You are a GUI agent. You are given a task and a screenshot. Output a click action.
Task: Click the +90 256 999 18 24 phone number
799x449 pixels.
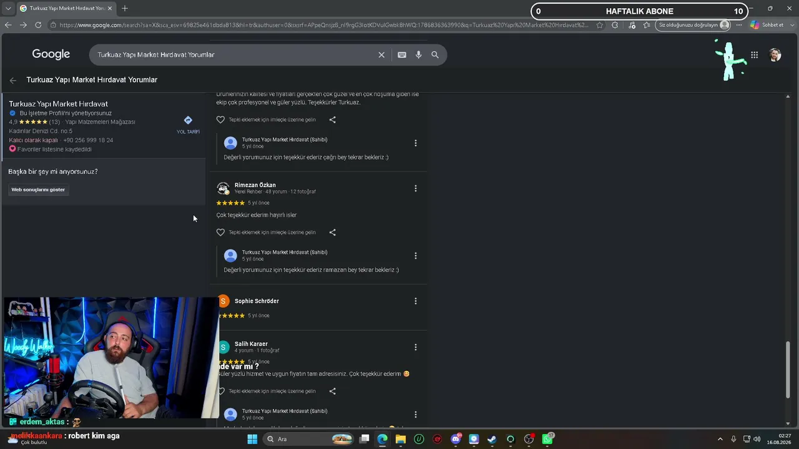88,140
